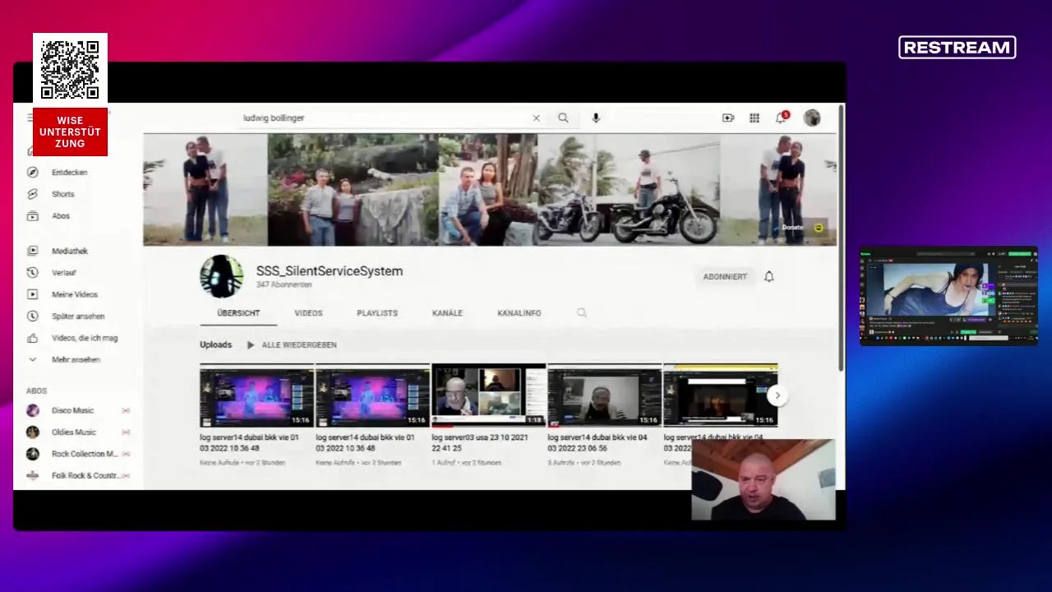Click the thumbs-up icon for liked videos
Viewport: 1052px width, 592px height.
click(33, 338)
